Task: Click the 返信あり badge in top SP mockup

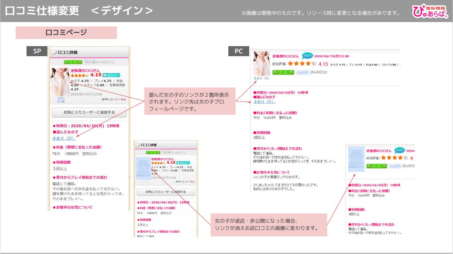Action: (x=111, y=75)
